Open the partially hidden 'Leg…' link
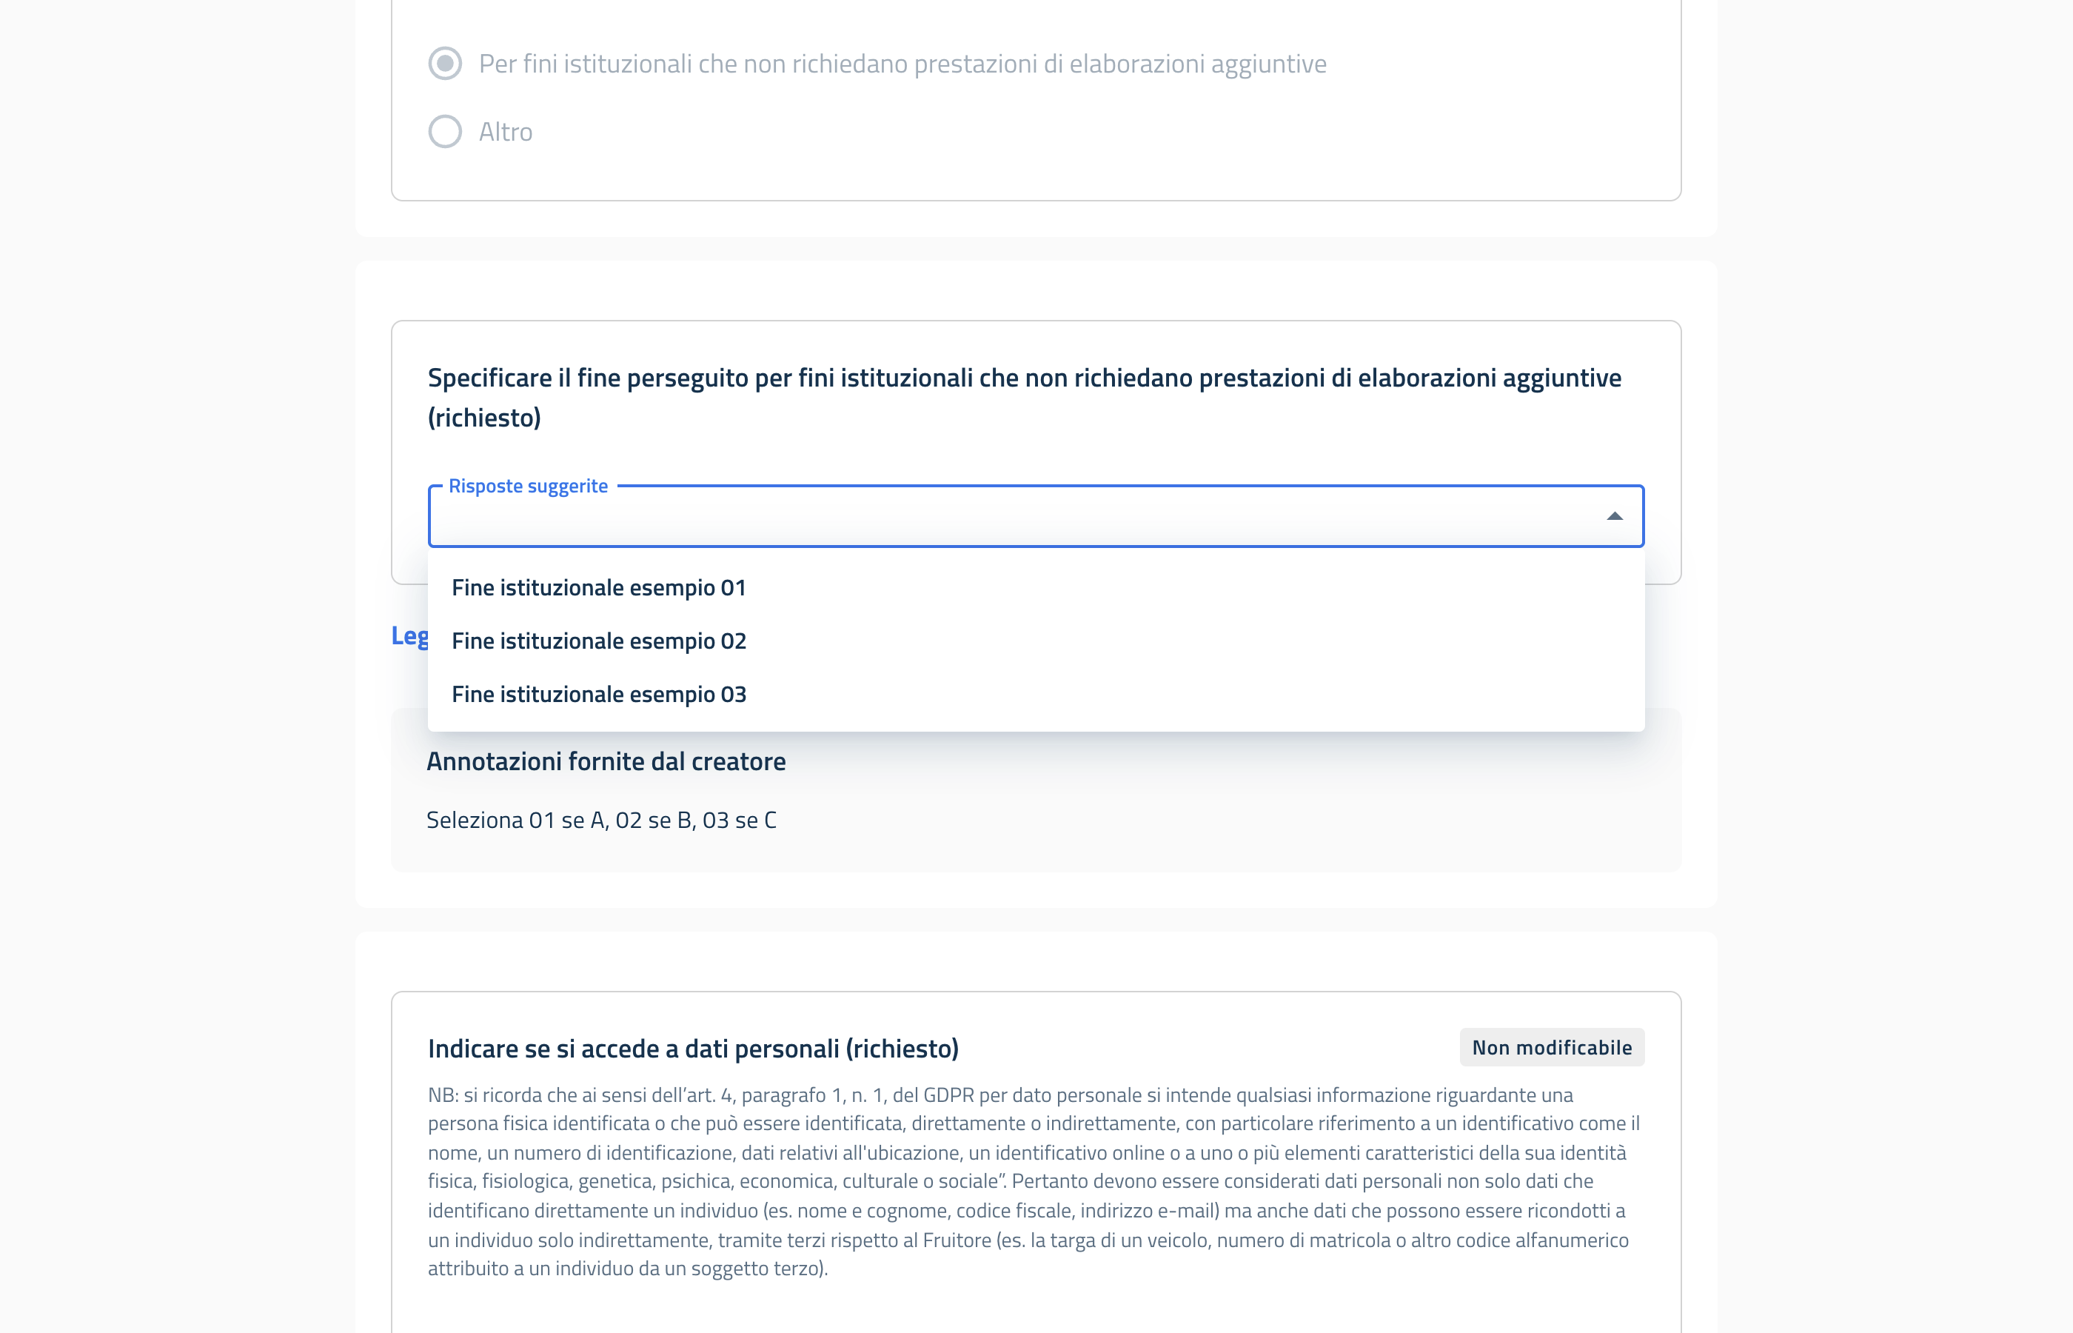2073x1333 pixels. tap(409, 636)
